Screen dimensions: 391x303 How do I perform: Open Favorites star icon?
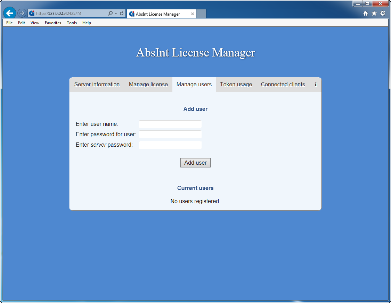[x=374, y=14]
